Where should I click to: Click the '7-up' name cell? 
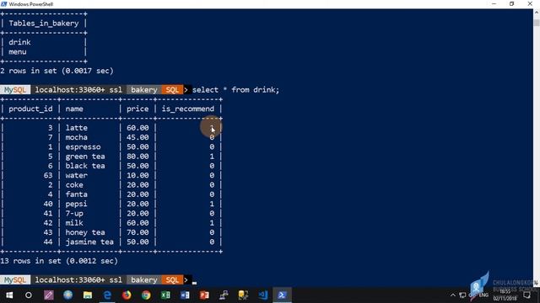click(74, 213)
